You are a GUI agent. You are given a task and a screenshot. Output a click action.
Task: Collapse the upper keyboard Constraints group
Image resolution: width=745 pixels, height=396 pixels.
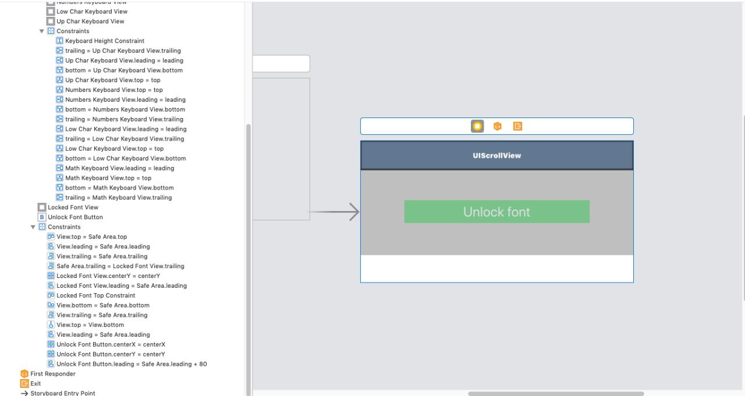(42, 31)
